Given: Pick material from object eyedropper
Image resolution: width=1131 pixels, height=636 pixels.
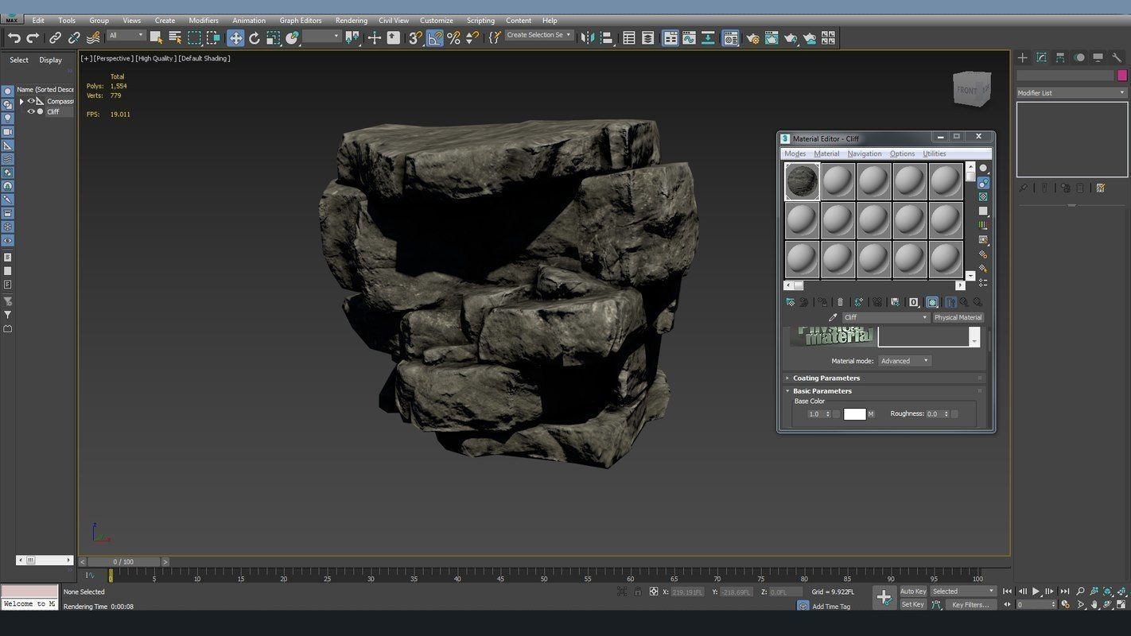Looking at the screenshot, I should tap(833, 317).
